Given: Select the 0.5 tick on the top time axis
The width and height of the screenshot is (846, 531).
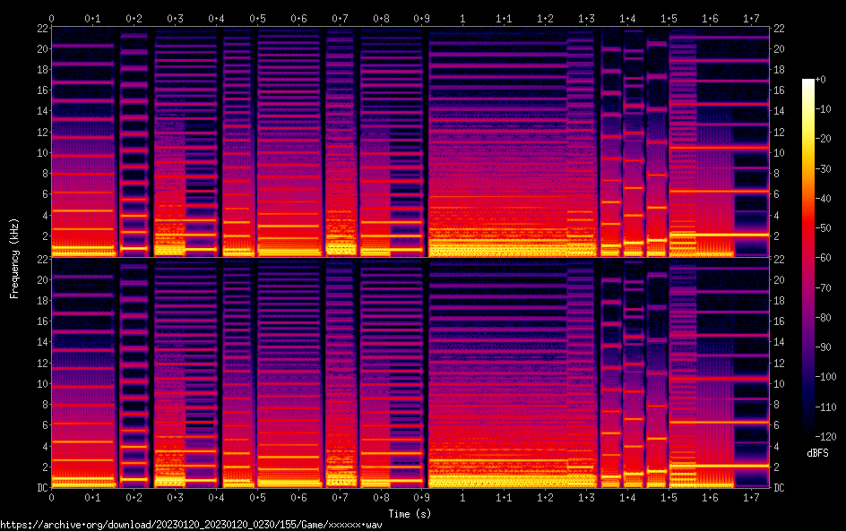Looking at the screenshot, I should pyautogui.click(x=257, y=18).
